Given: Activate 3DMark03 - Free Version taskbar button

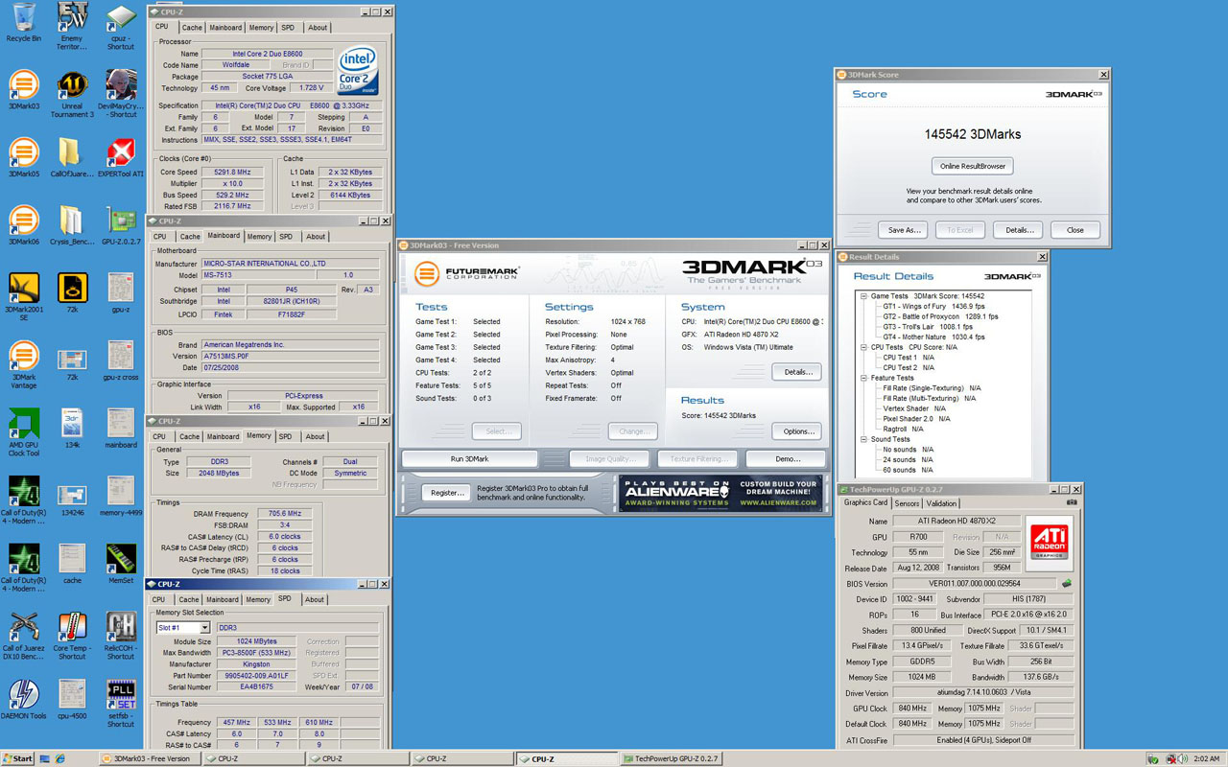Looking at the screenshot, I should point(151,758).
